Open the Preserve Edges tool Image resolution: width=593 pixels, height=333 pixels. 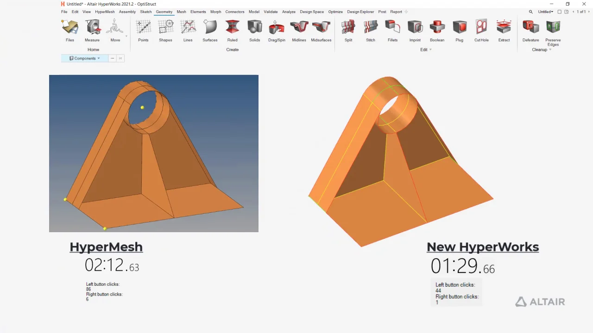553,32
